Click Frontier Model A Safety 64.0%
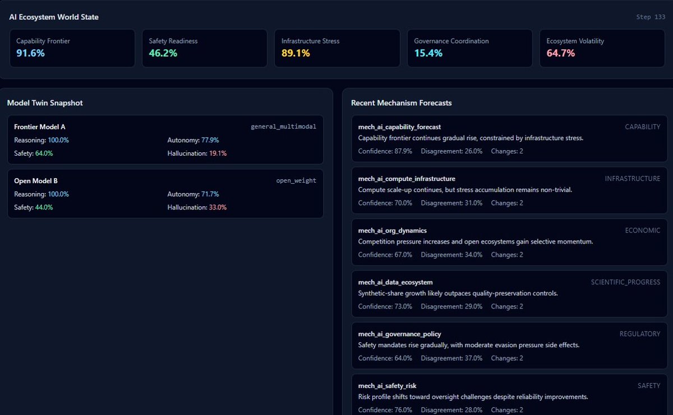The width and height of the screenshot is (673, 415). [34, 153]
